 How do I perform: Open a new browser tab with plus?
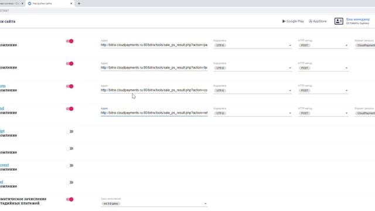point(79,4)
